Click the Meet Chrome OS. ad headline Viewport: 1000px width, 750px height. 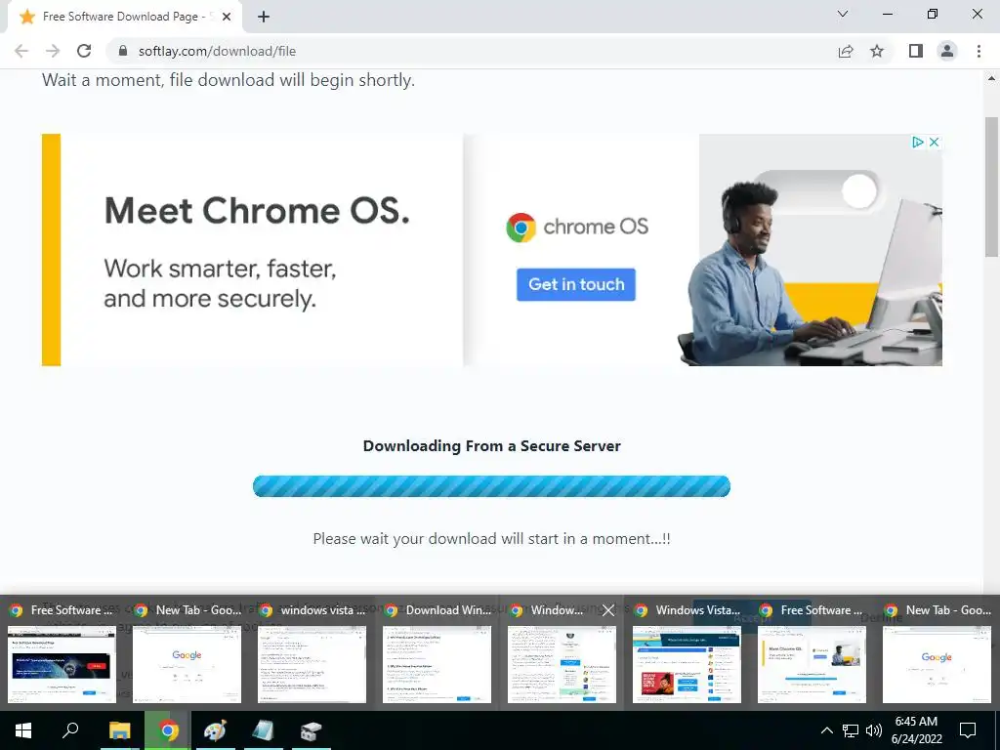tap(257, 211)
